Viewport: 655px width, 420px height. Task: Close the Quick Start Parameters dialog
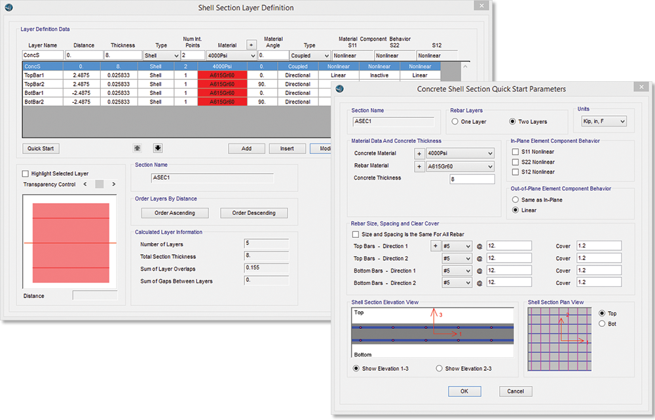point(641,86)
